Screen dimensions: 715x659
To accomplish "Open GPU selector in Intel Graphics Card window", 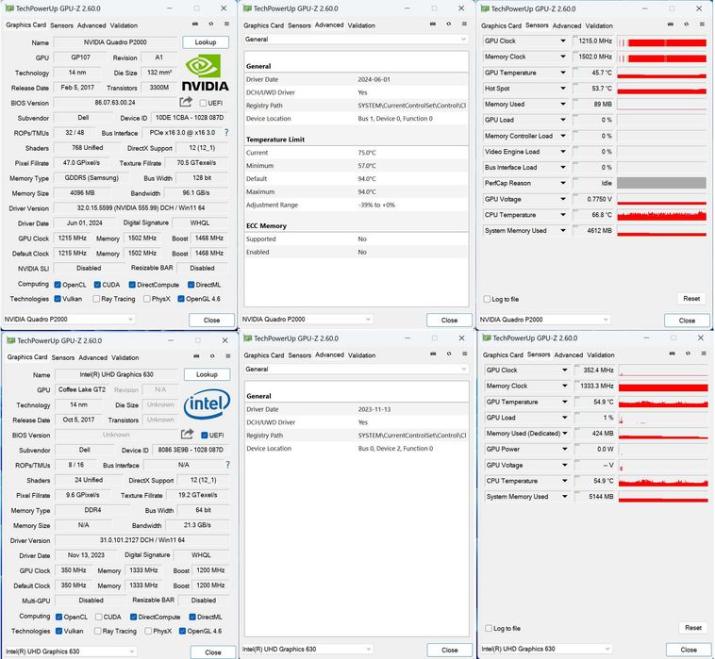I will 71,651.
